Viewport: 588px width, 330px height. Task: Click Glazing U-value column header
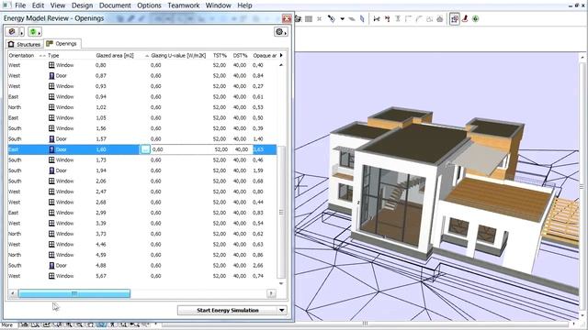click(179, 55)
